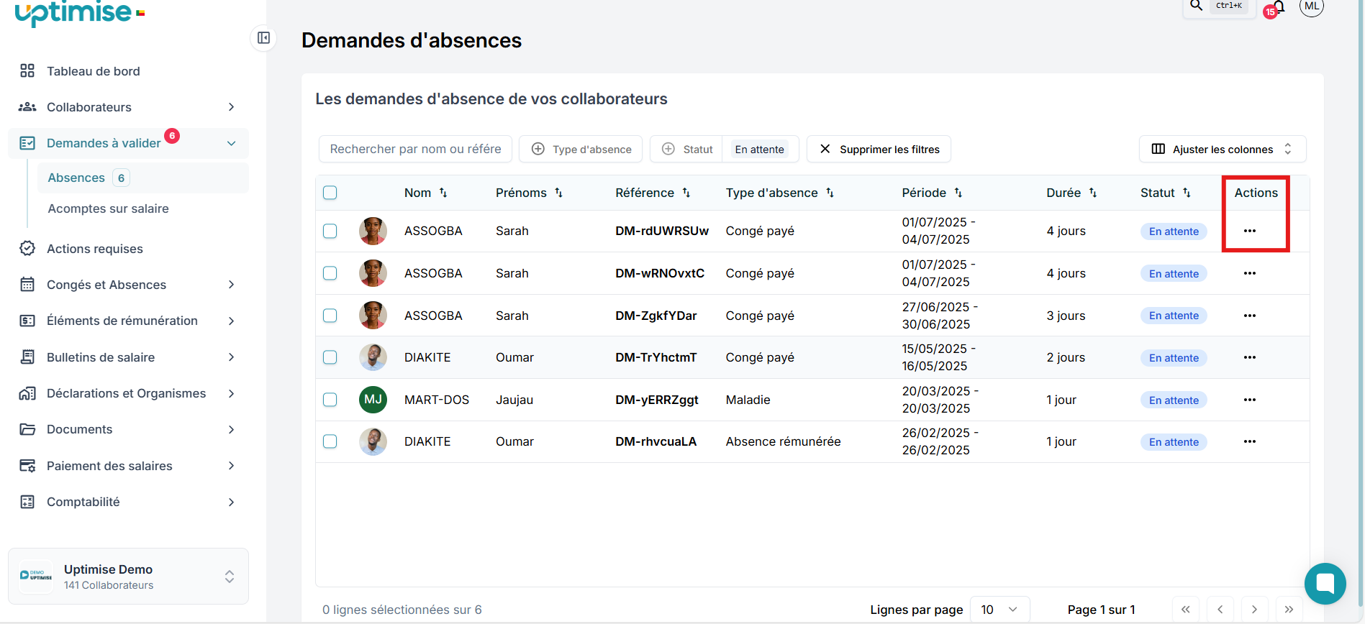The image size is (1365, 624).
Task: Open Type d'absence filter
Action: click(581, 149)
